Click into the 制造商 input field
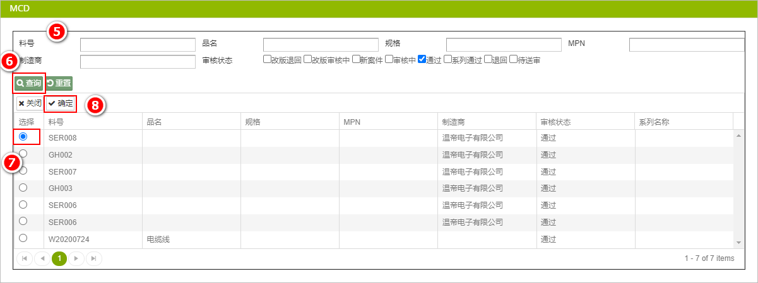Screen dimensions: 758x283 (x=138, y=62)
